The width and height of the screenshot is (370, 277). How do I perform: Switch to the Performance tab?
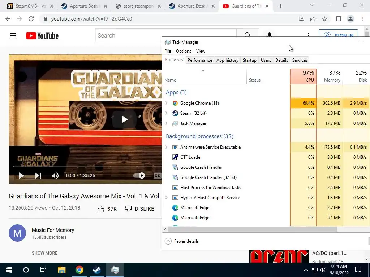(x=199, y=60)
